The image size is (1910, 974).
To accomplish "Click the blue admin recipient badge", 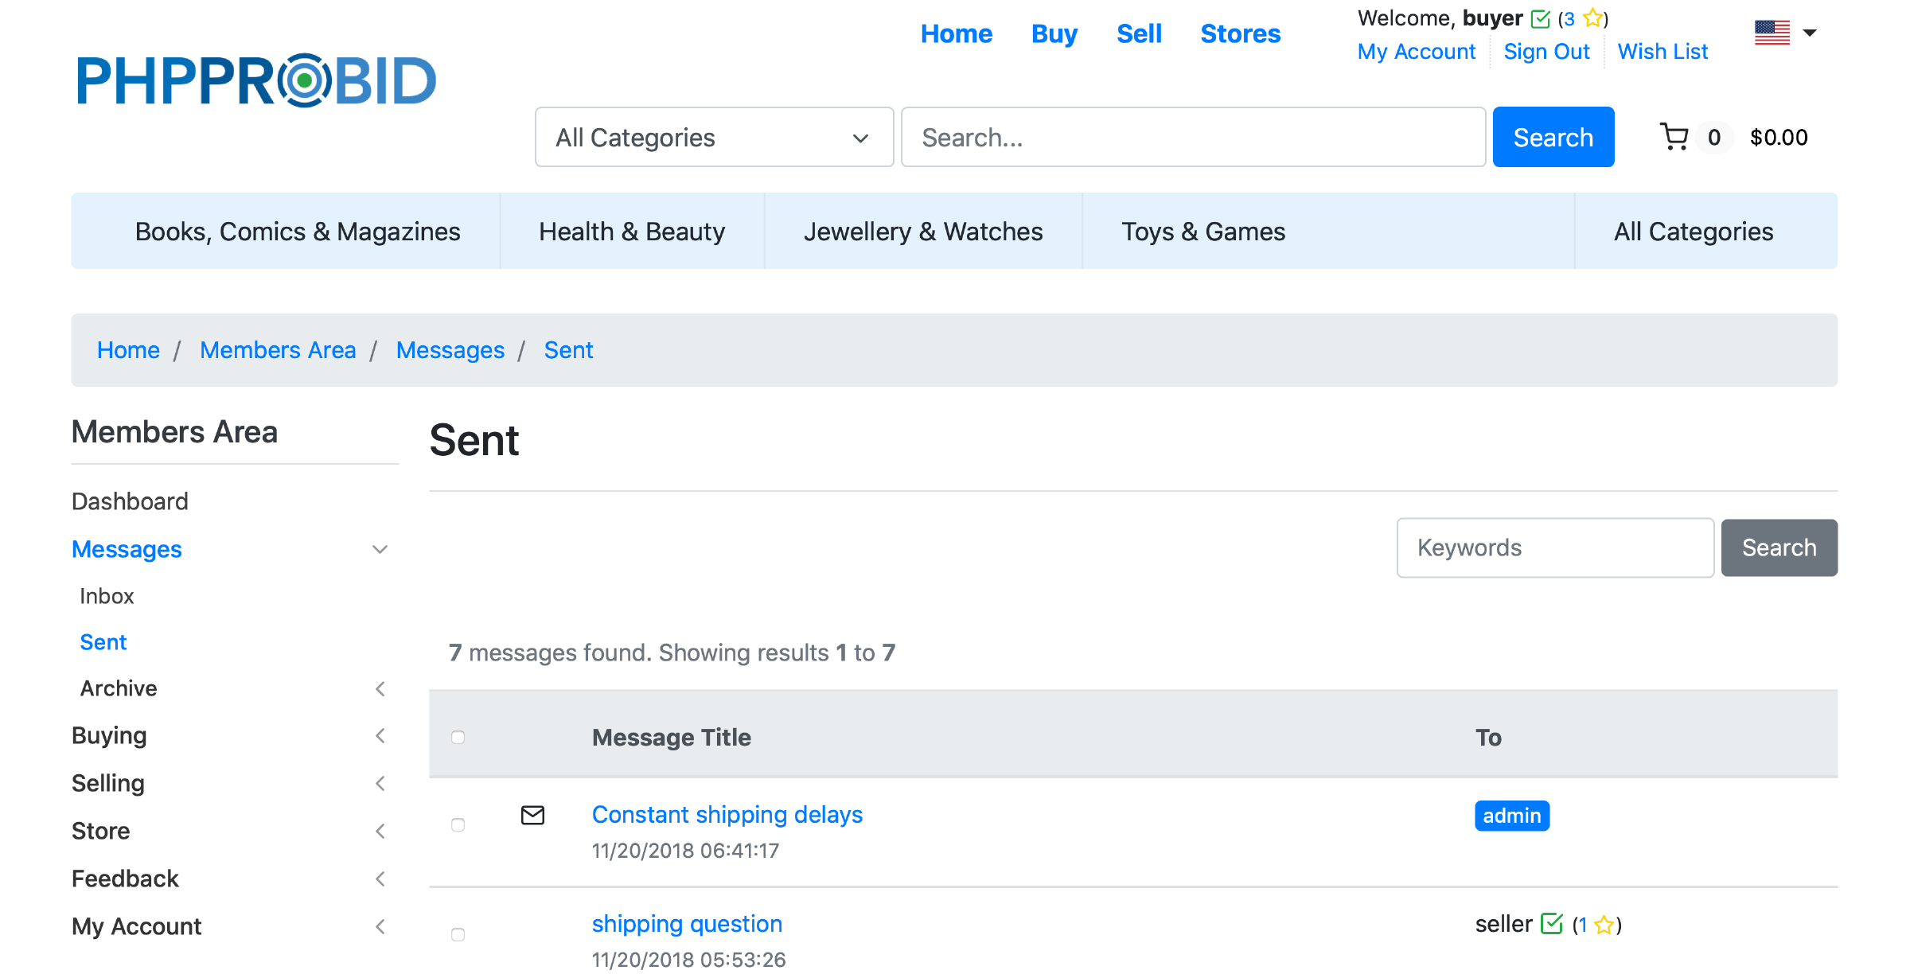I will pos(1511,816).
